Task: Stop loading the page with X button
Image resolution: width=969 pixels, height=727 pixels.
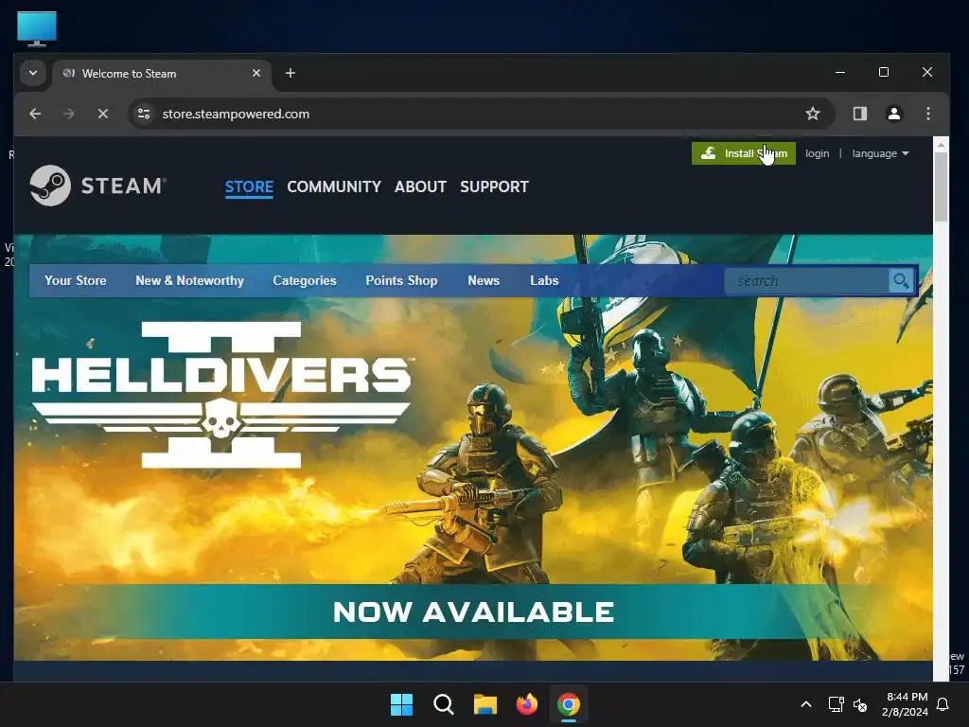Action: coord(102,114)
